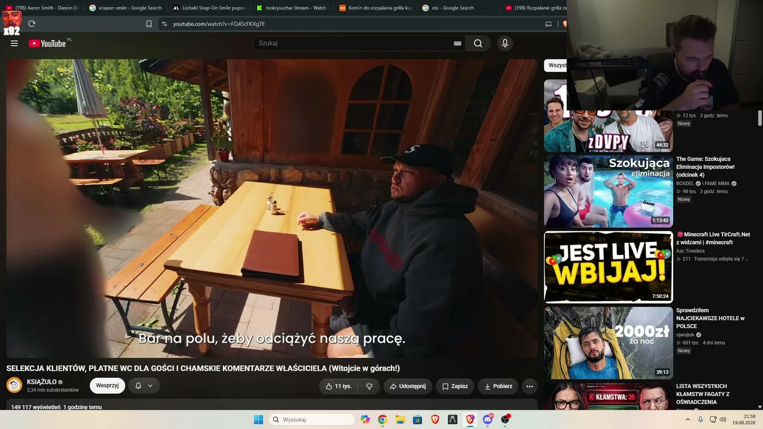Switch to snapon smile Google Search tab
Screen dimensions: 763x429
(x=126, y=8)
